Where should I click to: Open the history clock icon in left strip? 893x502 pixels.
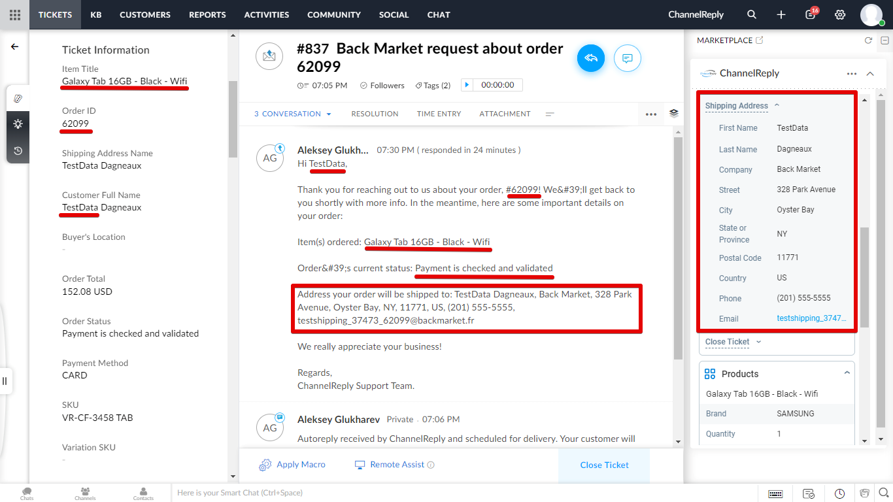(x=18, y=151)
